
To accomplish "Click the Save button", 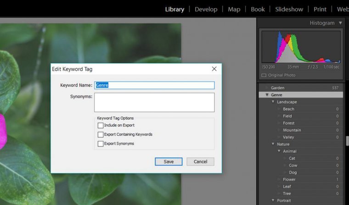I will 169,161.
